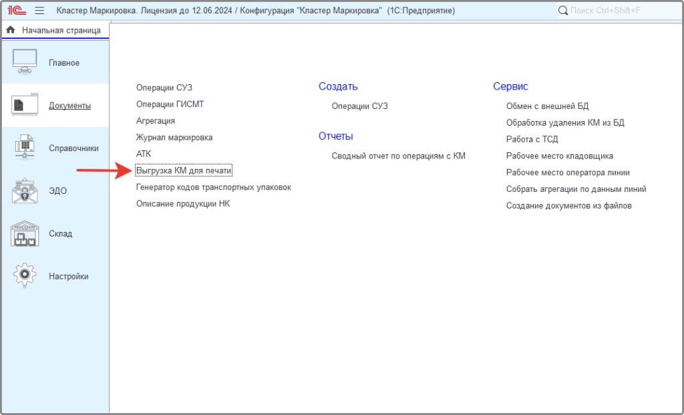Click the gear icon for Настройки

pyautogui.click(x=25, y=275)
